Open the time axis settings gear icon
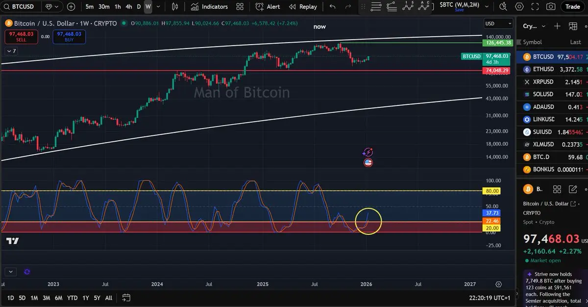 coord(499,284)
